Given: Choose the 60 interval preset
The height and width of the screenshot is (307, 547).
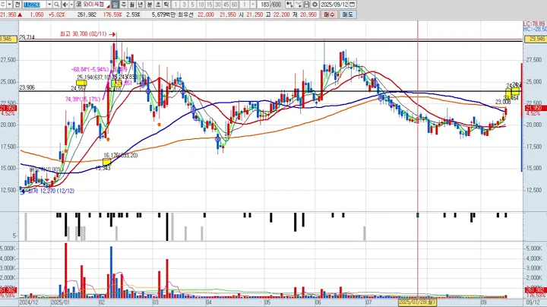Looking at the screenshot, I should tap(235, 5).
